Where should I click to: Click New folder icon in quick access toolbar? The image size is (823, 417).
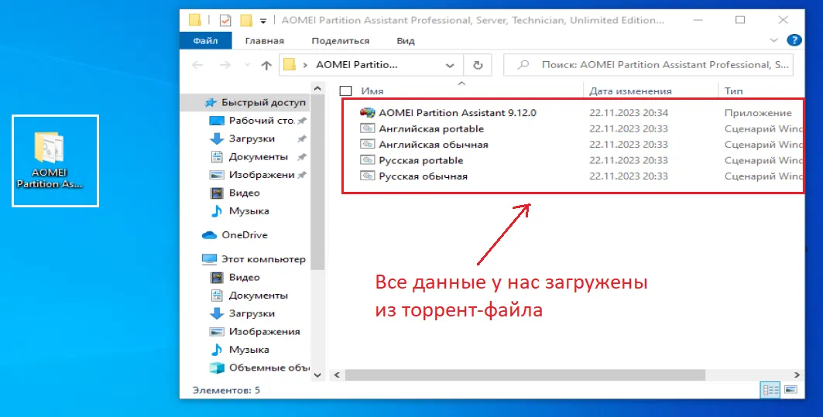click(x=246, y=20)
